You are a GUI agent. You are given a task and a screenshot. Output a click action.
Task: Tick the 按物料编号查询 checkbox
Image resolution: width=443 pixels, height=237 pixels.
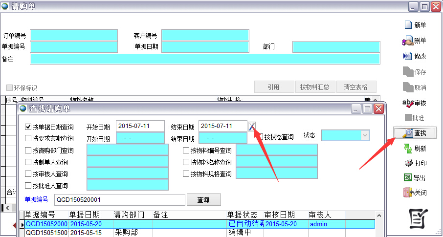186,151
